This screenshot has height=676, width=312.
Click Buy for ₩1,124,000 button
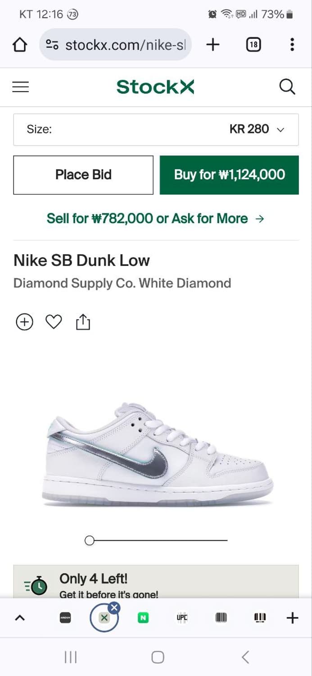click(x=229, y=175)
